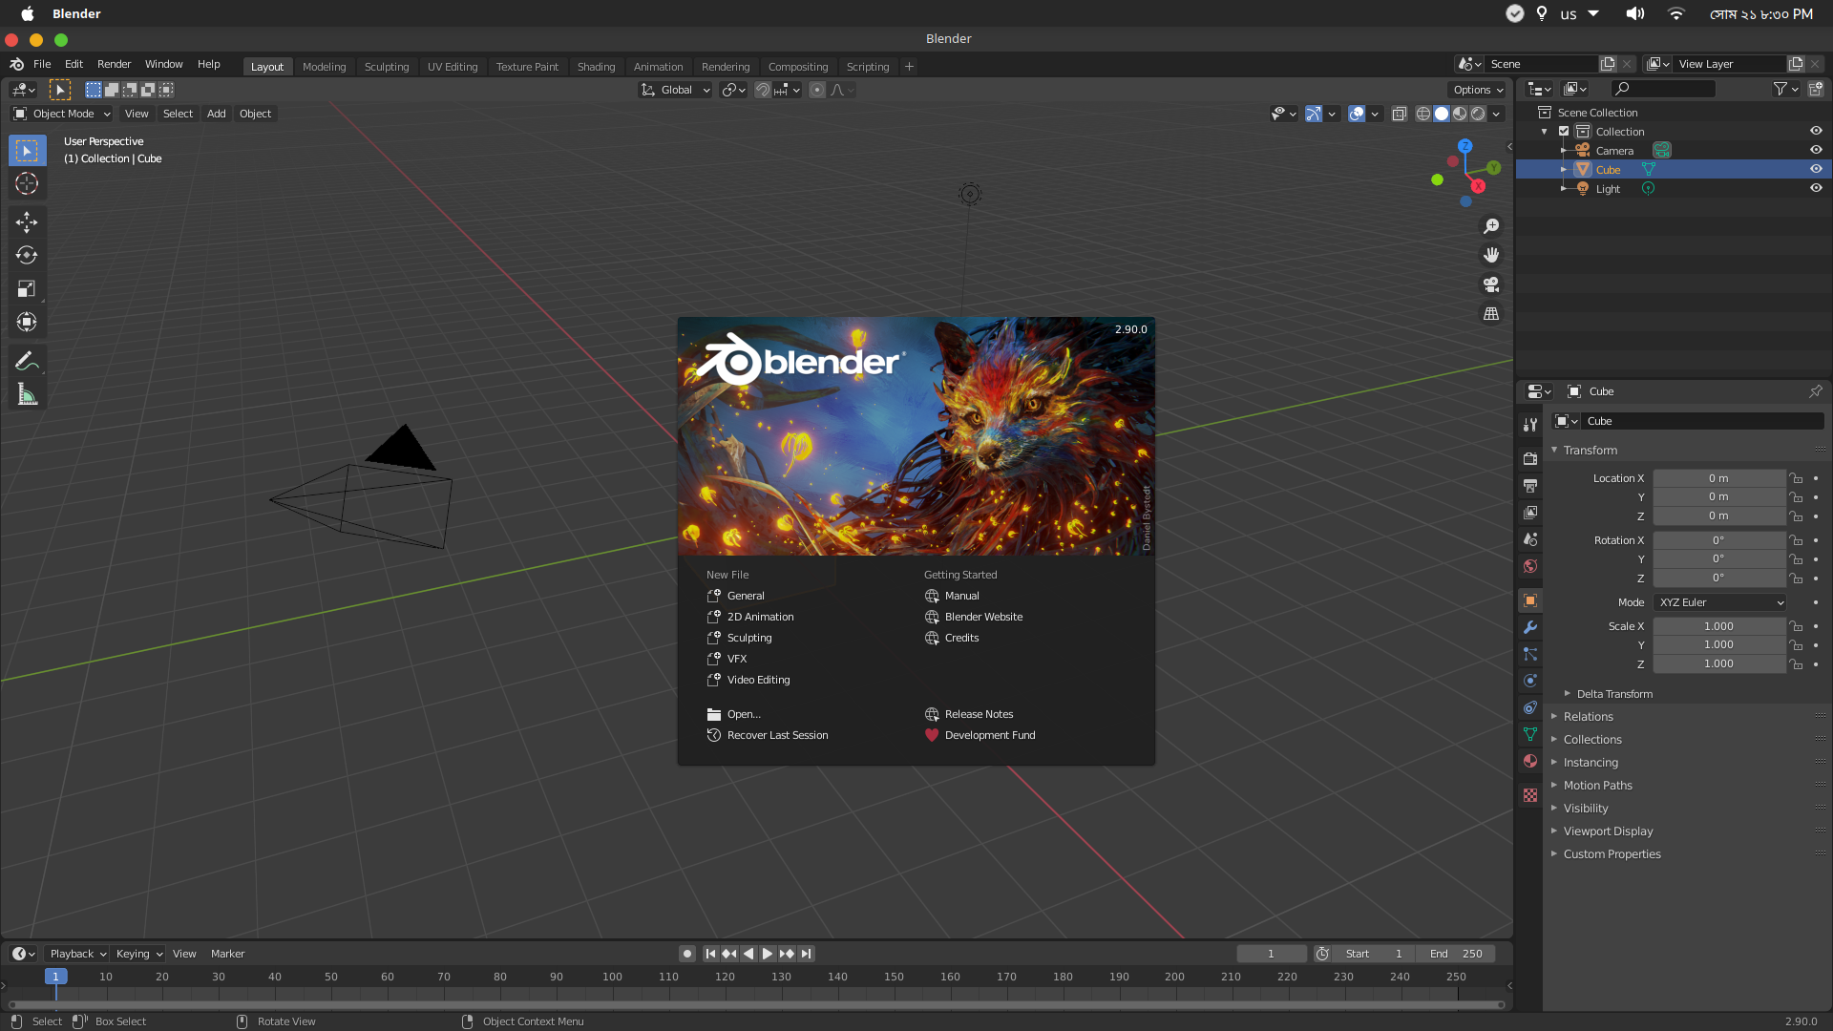Expand the Relations section in properties
The image size is (1833, 1031).
point(1589,716)
